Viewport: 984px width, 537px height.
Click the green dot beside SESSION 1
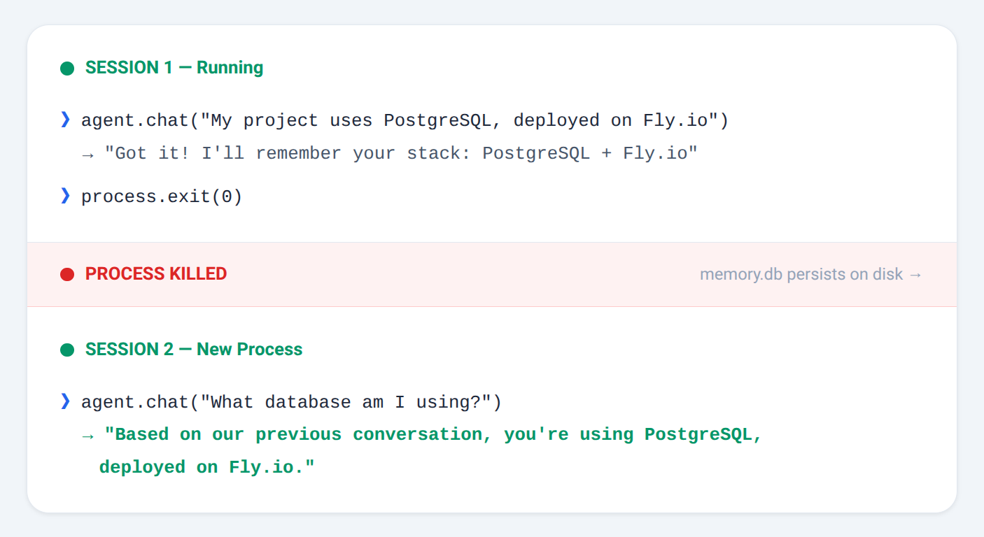click(x=67, y=69)
